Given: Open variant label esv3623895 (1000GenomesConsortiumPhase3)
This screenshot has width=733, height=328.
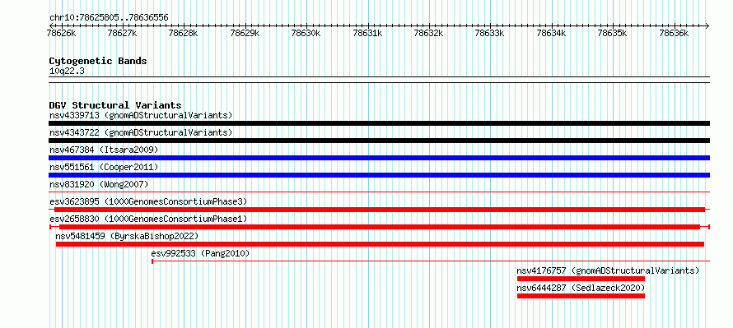Looking at the screenshot, I should click(148, 201).
